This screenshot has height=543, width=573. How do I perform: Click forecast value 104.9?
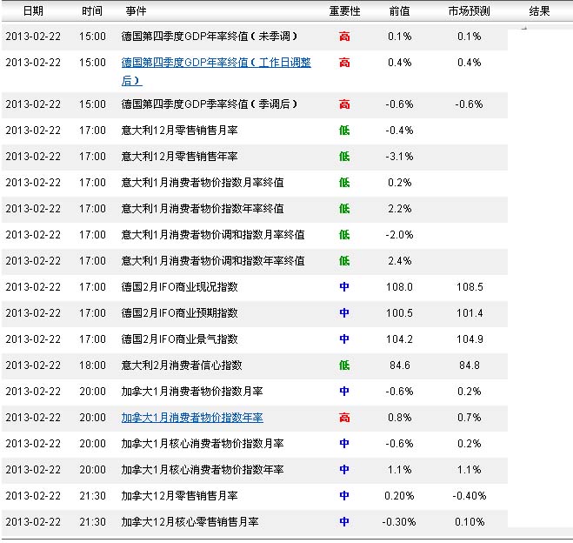tap(470, 339)
